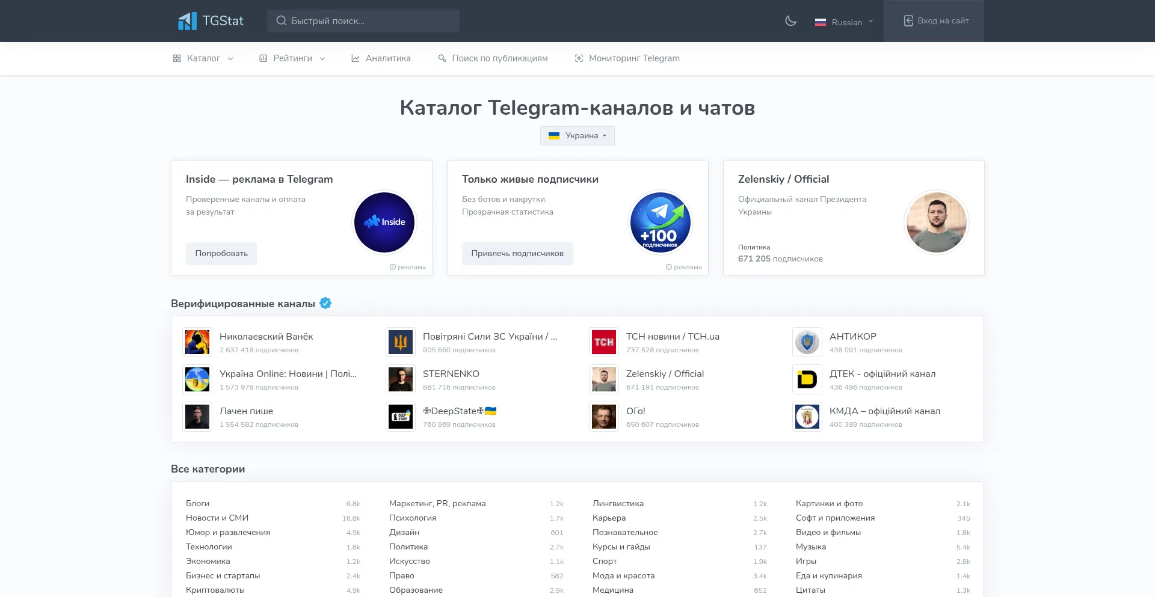Expand the Каталог menu

point(203,58)
